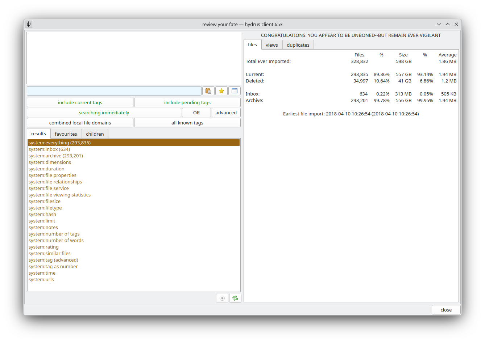Choose system:number of words
485x343 pixels.
point(134,240)
